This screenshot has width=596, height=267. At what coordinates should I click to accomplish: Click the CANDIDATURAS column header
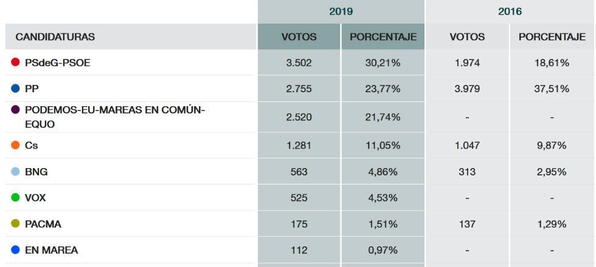tap(55, 37)
